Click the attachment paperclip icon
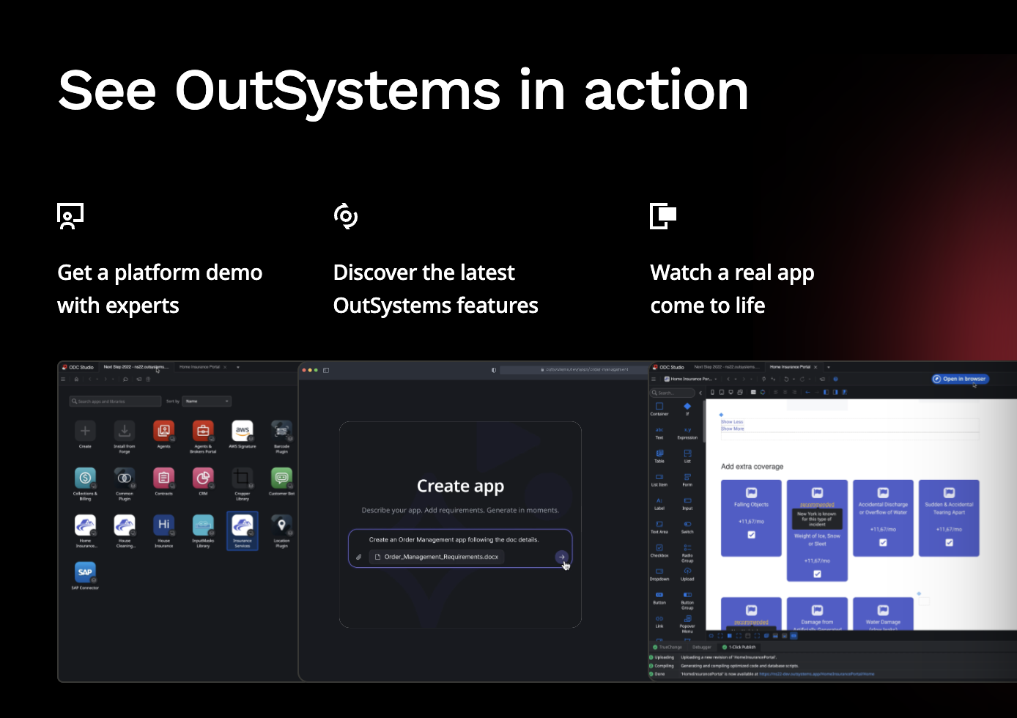Image resolution: width=1017 pixels, height=718 pixels. point(359,557)
